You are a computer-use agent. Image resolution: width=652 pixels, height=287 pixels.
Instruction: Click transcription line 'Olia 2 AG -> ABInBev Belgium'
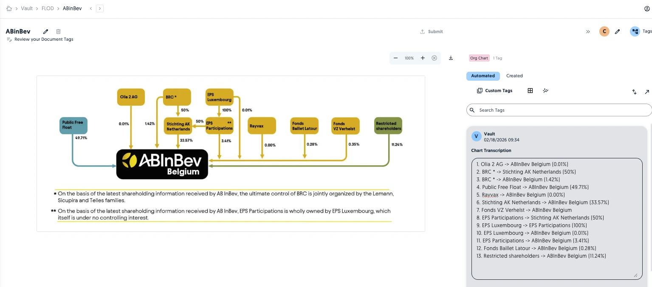pos(522,164)
